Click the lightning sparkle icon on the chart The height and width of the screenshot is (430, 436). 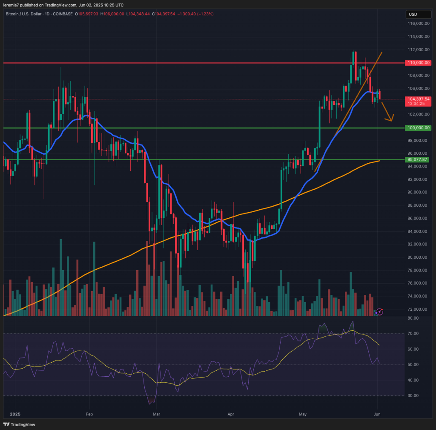pyautogui.click(x=379, y=312)
